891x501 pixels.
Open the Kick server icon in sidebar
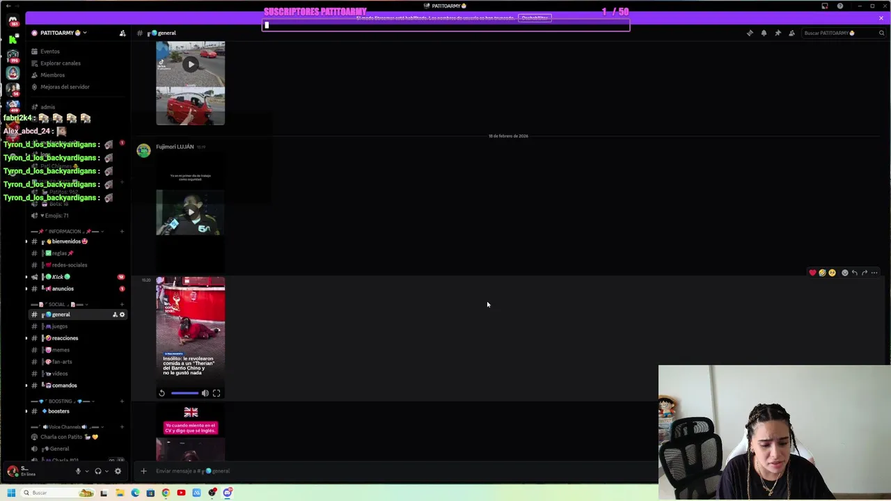(x=13, y=39)
